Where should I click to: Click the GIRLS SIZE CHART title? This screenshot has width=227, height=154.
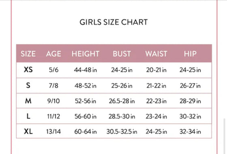point(113,22)
